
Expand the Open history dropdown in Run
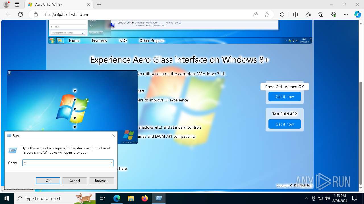coord(111,163)
